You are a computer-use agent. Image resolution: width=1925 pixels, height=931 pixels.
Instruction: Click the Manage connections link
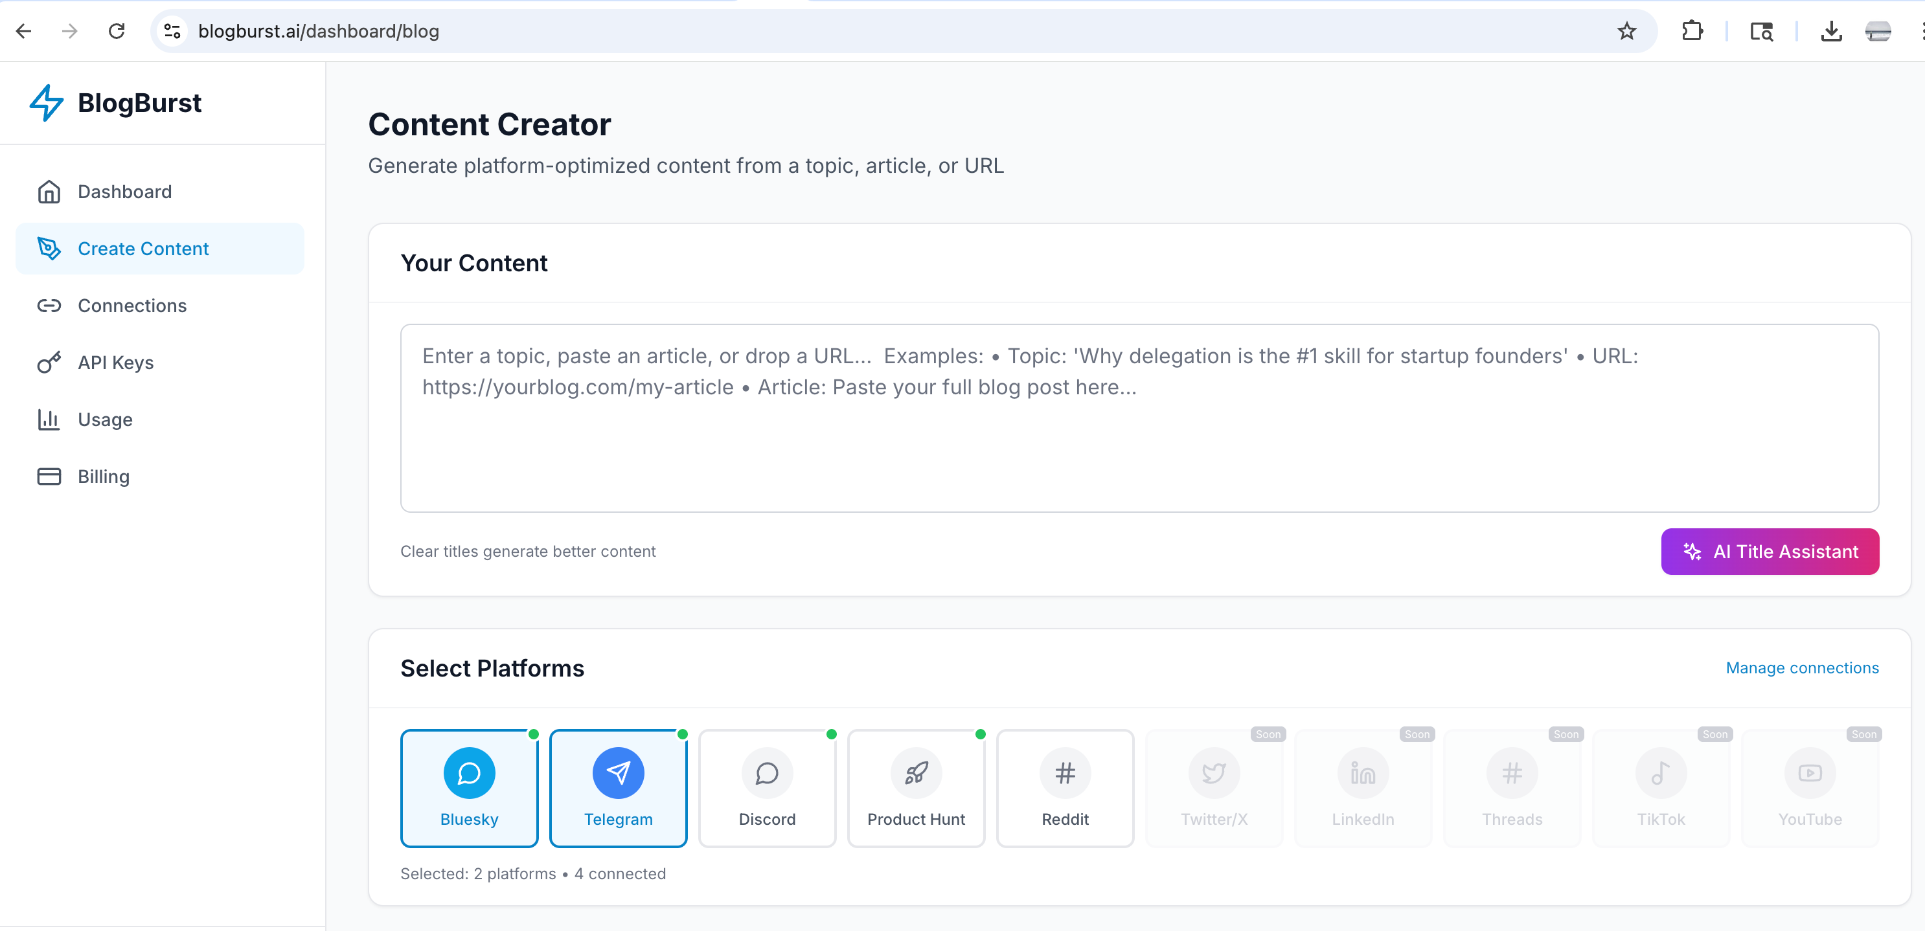1802,667
